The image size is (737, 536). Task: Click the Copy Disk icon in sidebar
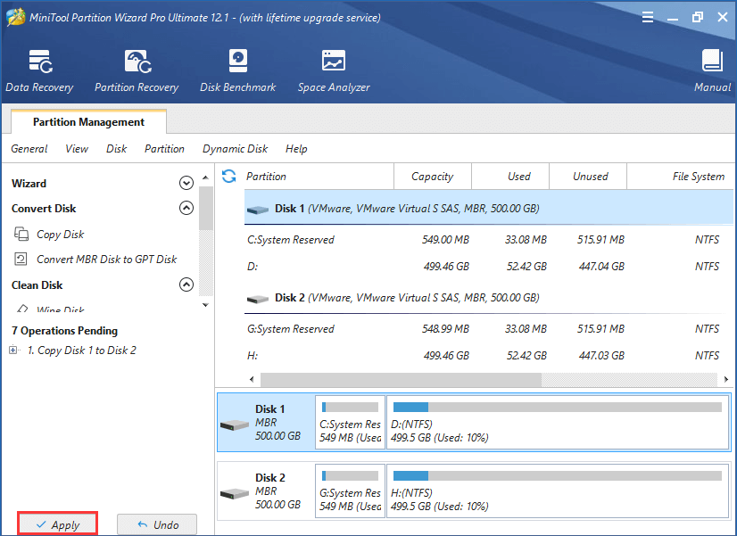coord(21,234)
